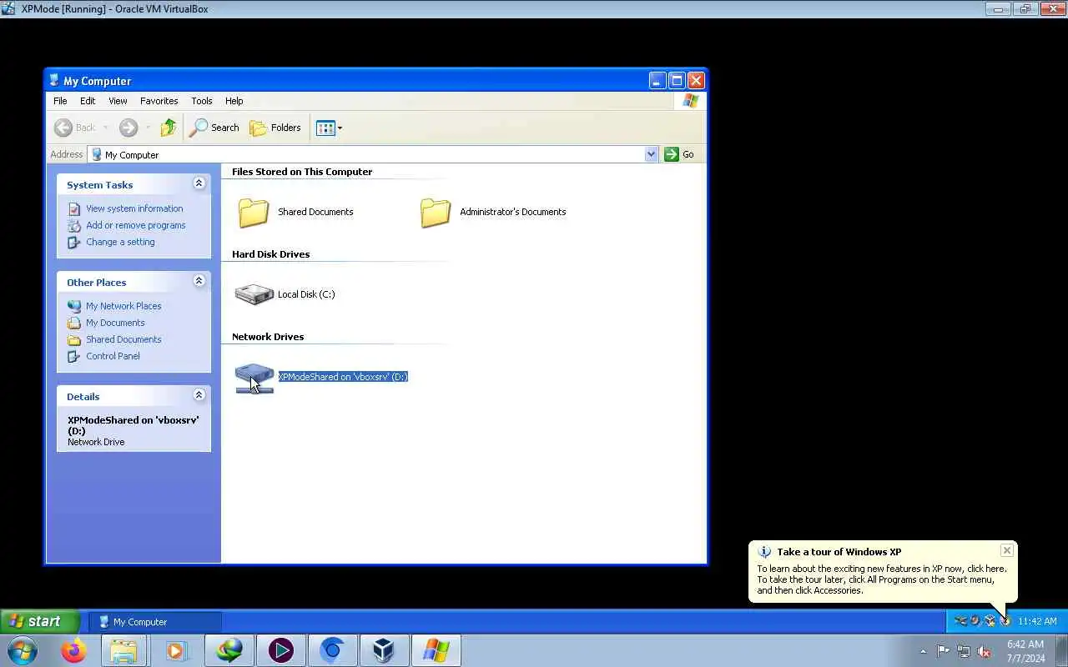Click My Computer taskbar button in XP
1068x667 pixels.
point(155,622)
